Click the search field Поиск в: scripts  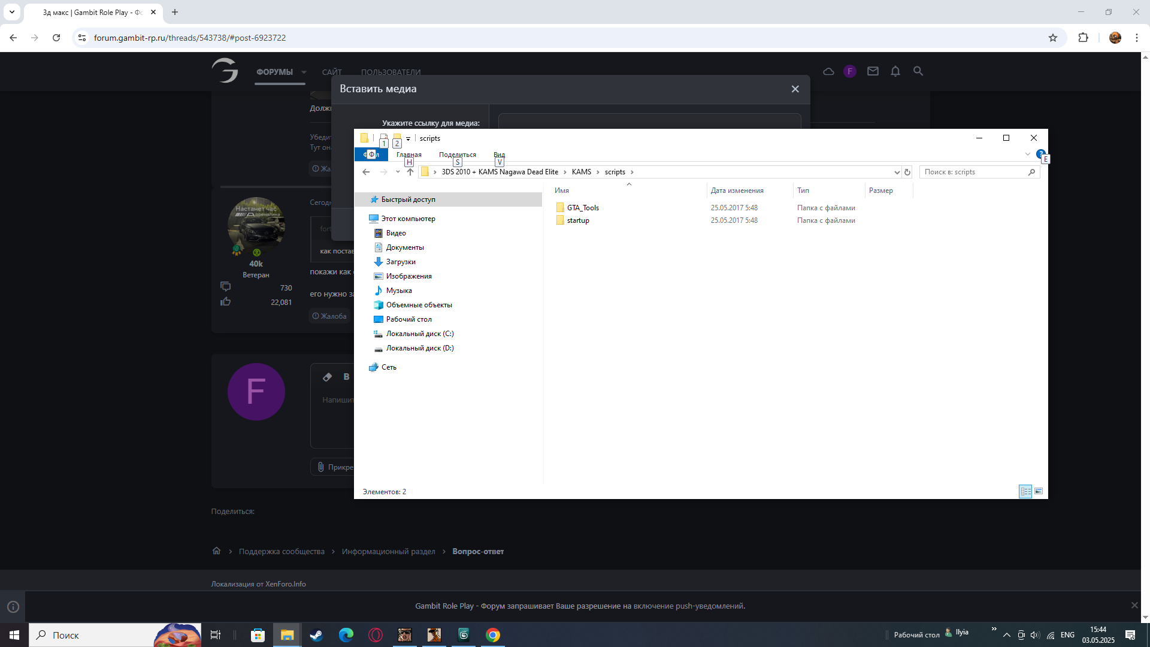(973, 172)
